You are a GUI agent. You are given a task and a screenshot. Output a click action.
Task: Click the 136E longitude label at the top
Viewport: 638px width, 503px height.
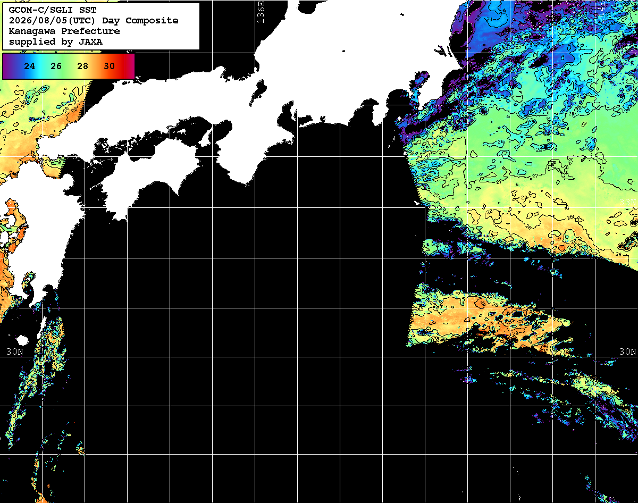(x=261, y=11)
